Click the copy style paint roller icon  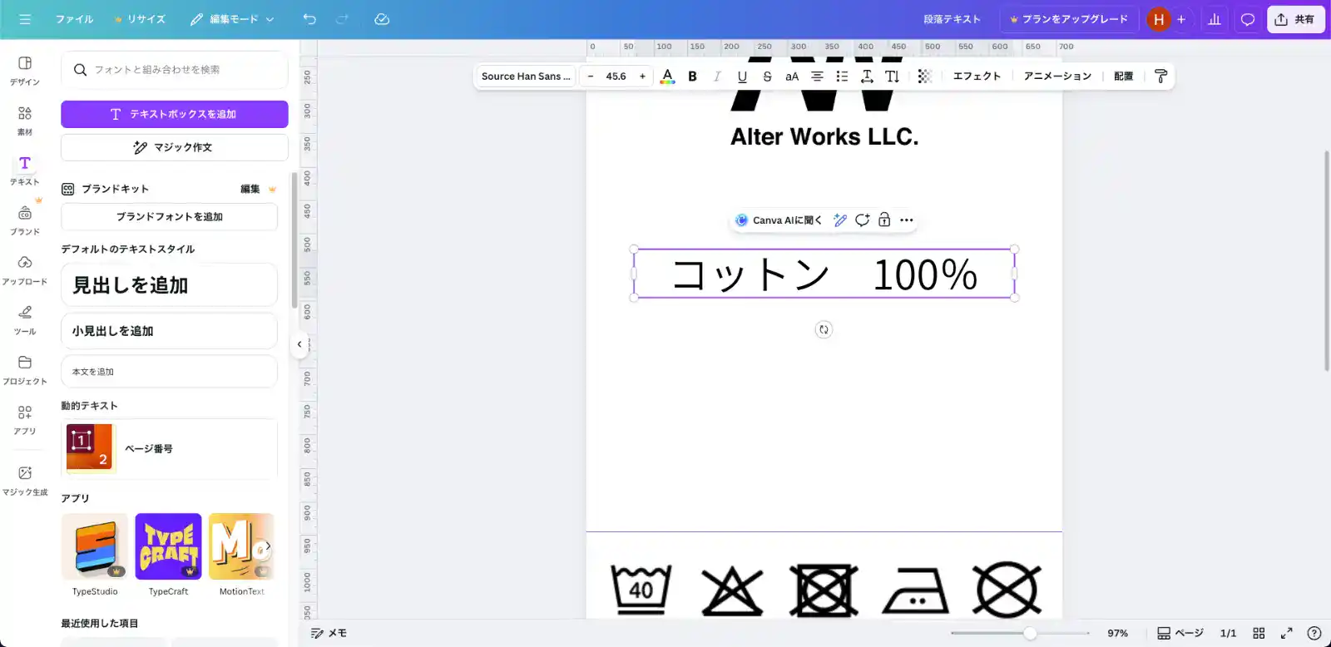coord(1161,77)
